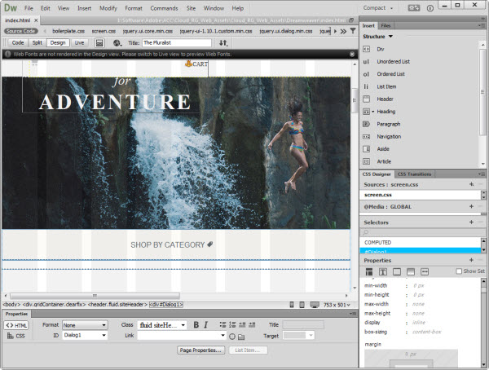Image resolution: width=489 pixels, height=370 pixels.
Task: Enable the Show Set checkbox
Action: pos(459,271)
